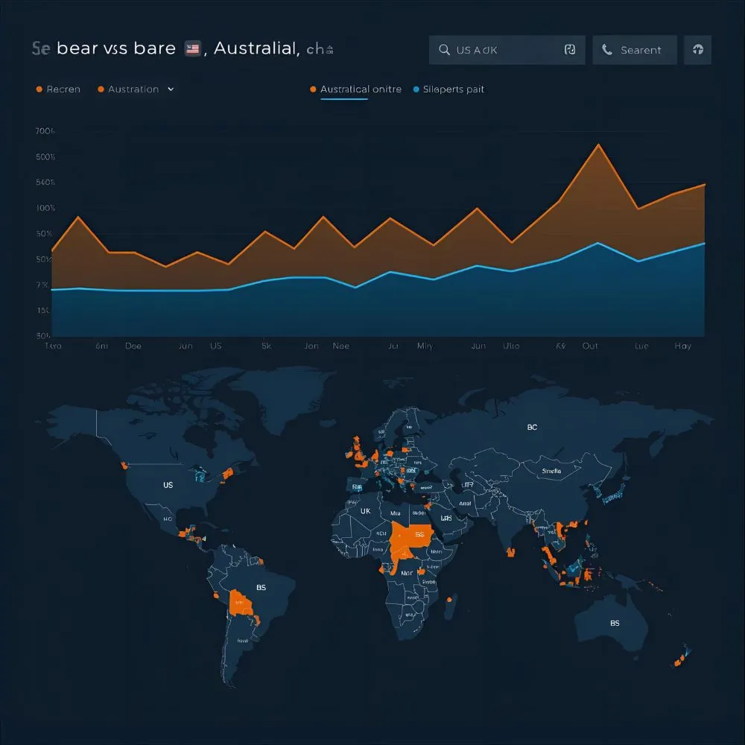Click the highest orange peak on the chart

tap(597, 145)
